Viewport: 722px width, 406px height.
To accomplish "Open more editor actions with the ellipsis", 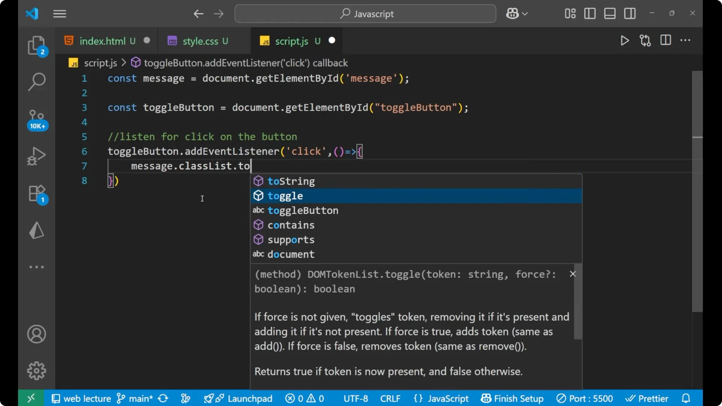I will tap(686, 40).
